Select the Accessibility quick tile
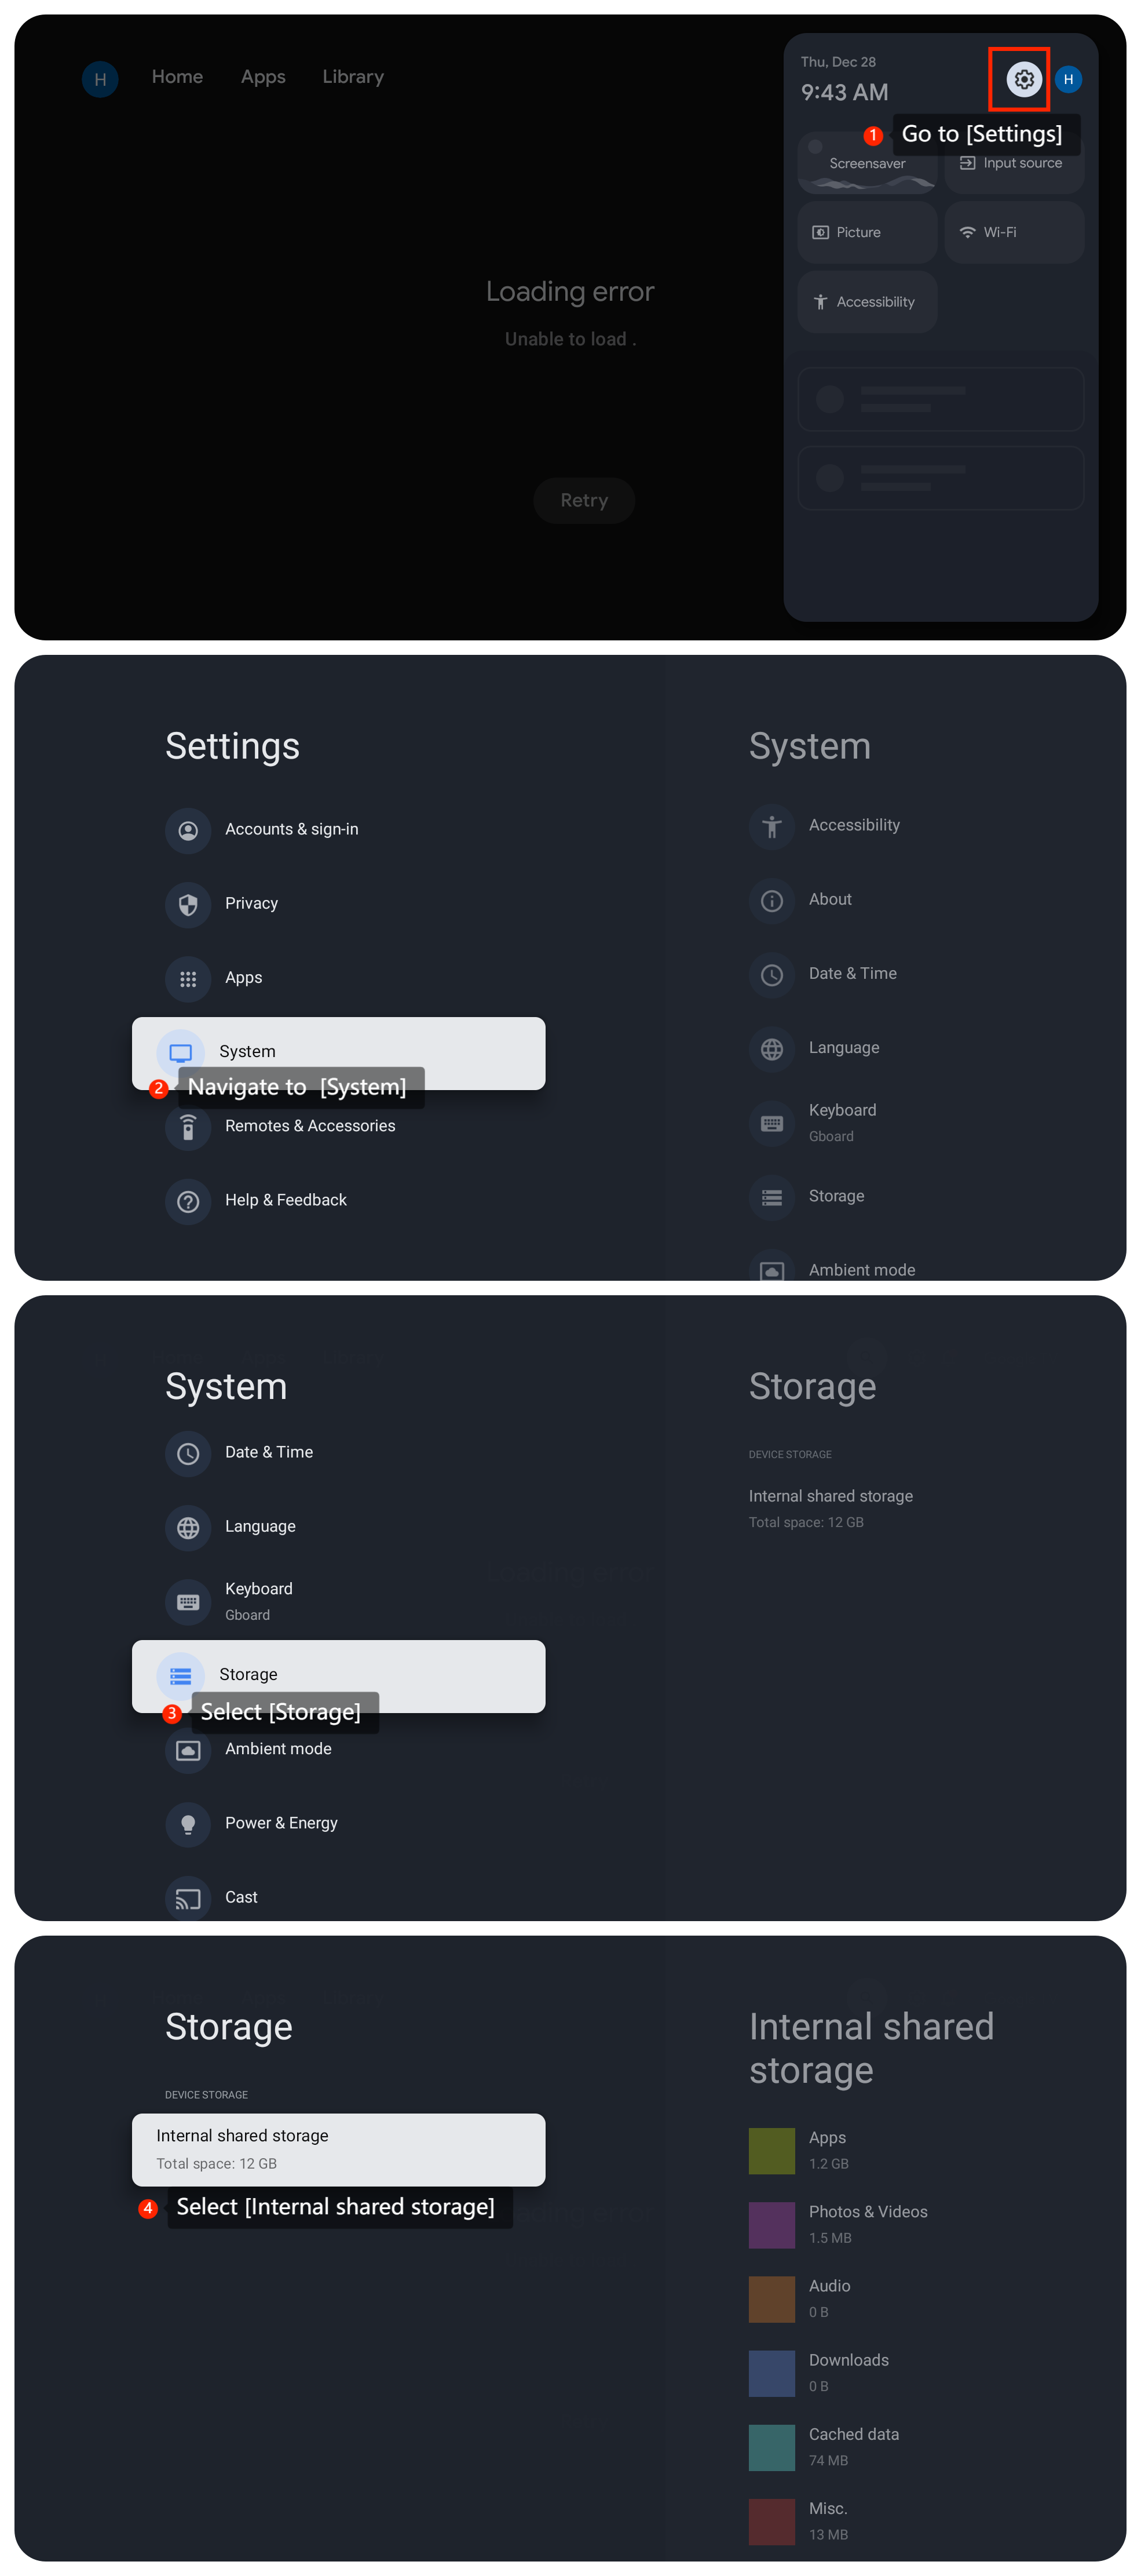This screenshot has width=1141, height=2576. click(866, 302)
